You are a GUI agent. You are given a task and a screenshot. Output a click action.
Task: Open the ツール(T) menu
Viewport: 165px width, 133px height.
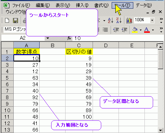pyautogui.click(x=122, y=5)
